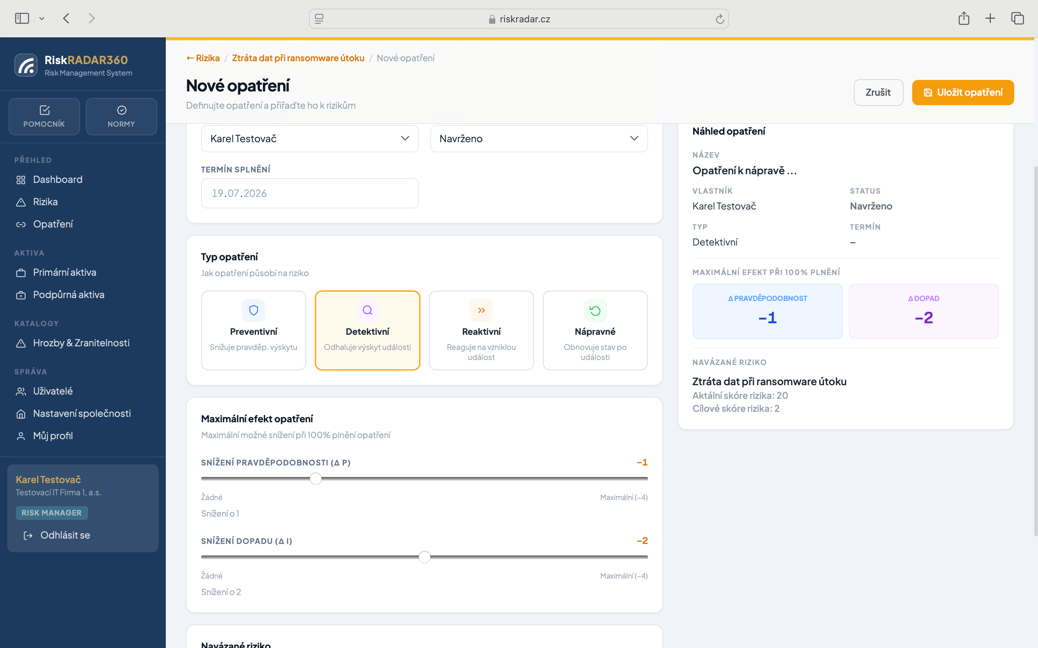Click the Preventivní shield icon
This screenshot has height=648, width=1038.
click(253, 310)
